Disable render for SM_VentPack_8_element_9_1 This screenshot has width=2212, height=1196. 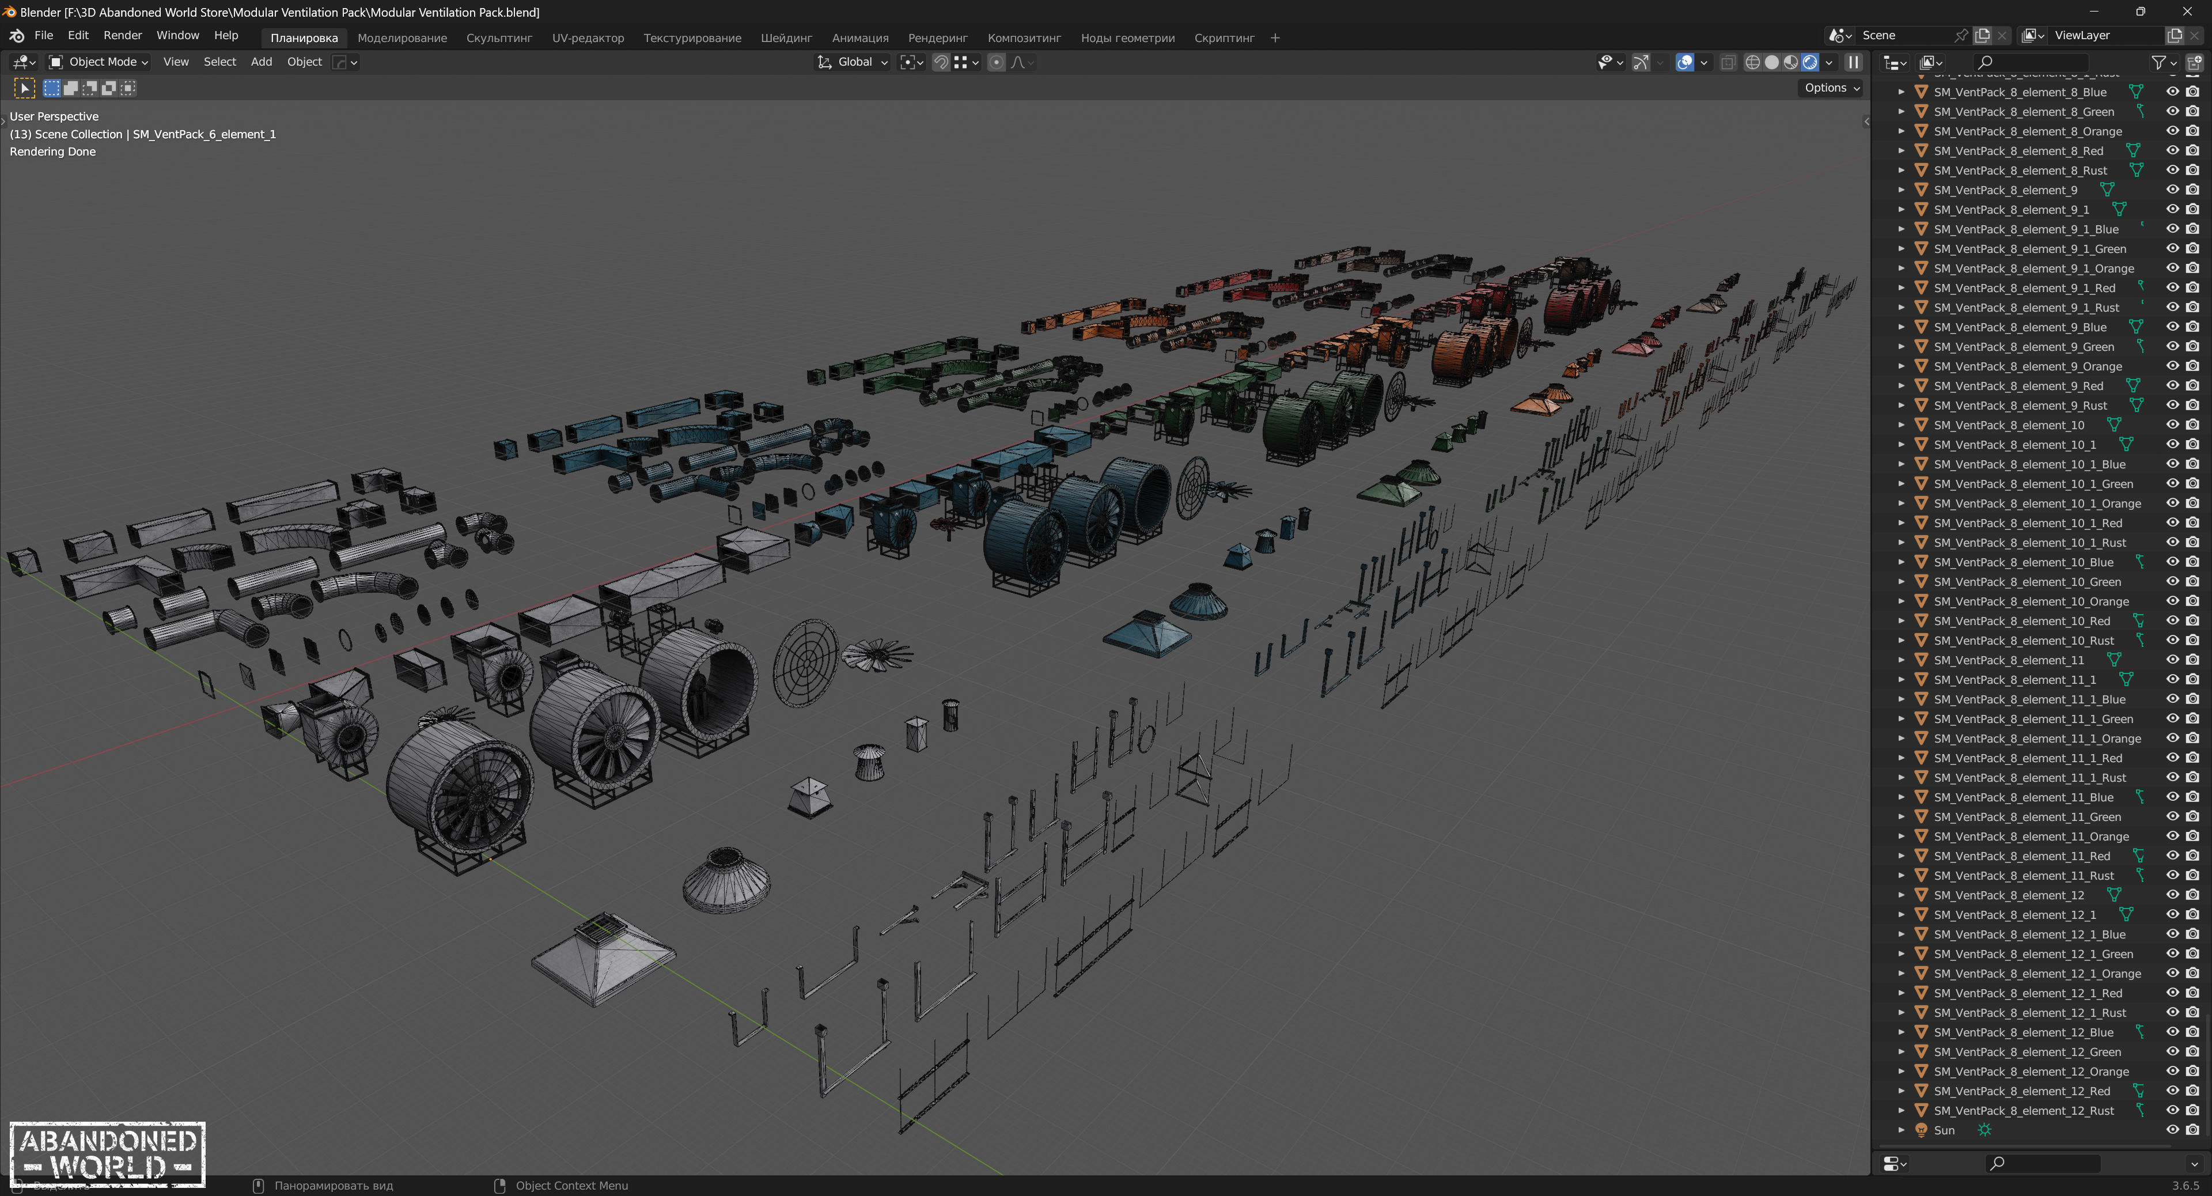point(2192,210)
